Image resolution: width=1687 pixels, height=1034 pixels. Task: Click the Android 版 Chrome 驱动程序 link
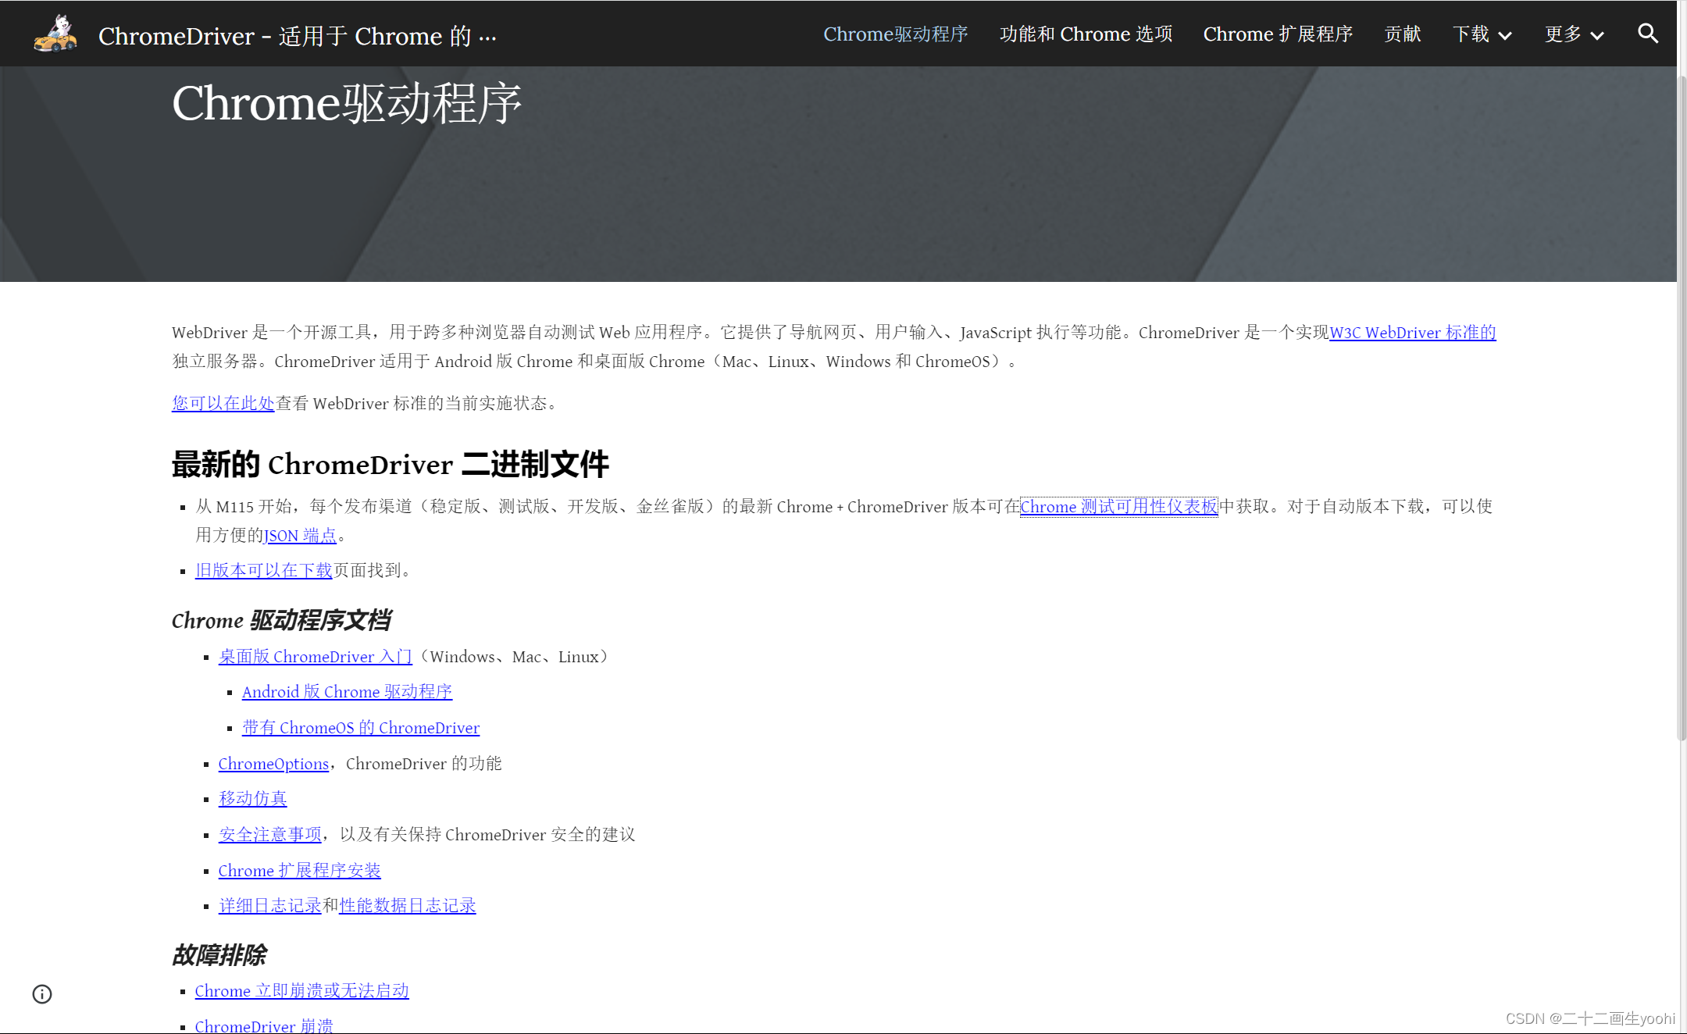pos(346,691)
